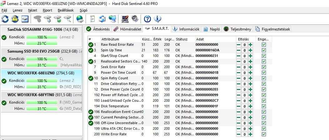Viewport: 329px width, 140px height.
Task: Uncheck the enable checkbox for Raw Read Error Rate
Action: tap(264, 45)
